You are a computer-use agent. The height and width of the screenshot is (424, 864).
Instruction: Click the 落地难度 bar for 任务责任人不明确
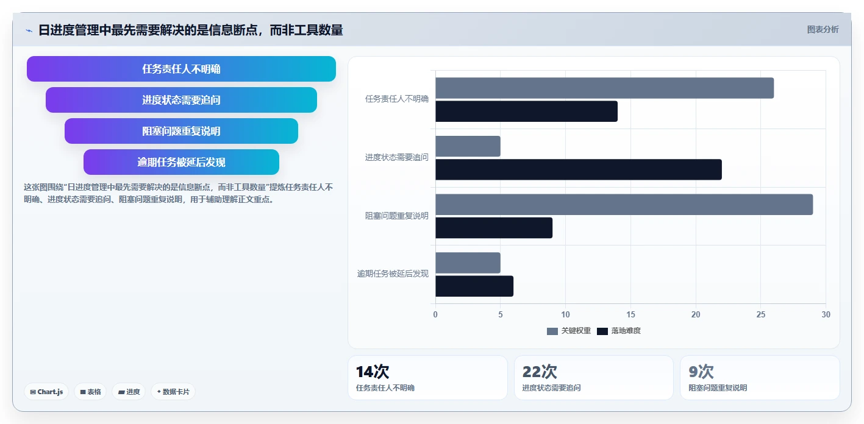tap(526, 111)
